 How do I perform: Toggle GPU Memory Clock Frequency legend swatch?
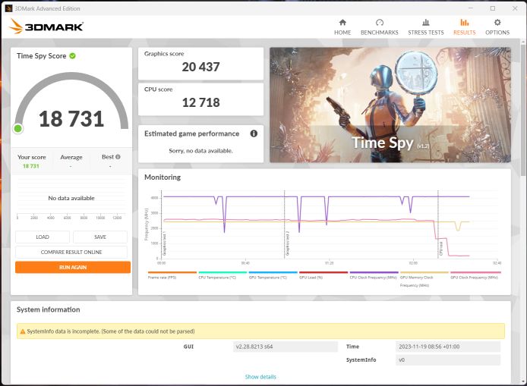point(424,272)
